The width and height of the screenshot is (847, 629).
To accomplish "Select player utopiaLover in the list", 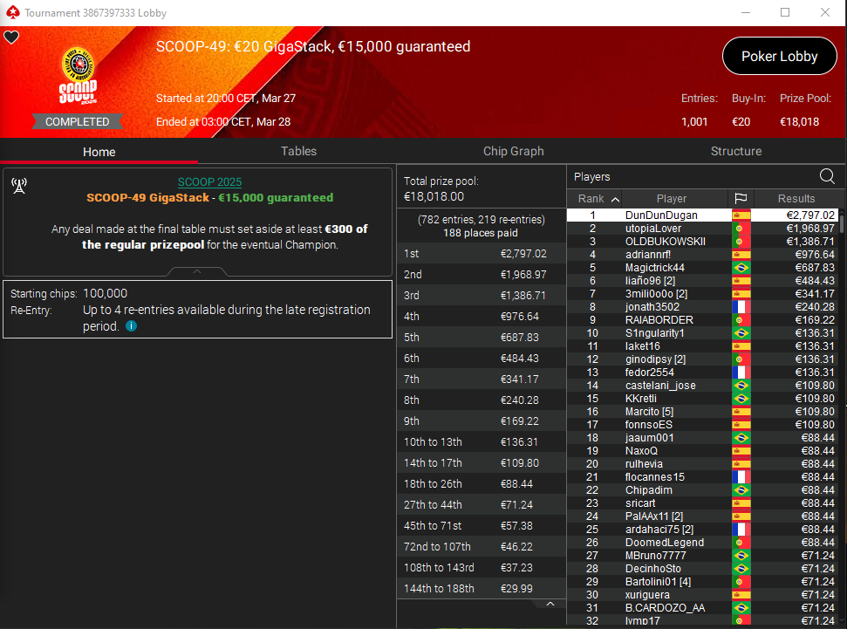I will tap(702, 228).
